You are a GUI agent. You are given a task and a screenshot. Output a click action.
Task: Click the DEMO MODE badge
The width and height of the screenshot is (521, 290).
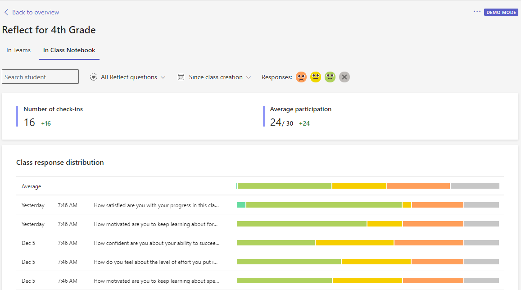pyautogui.click(x=501, y=12)
